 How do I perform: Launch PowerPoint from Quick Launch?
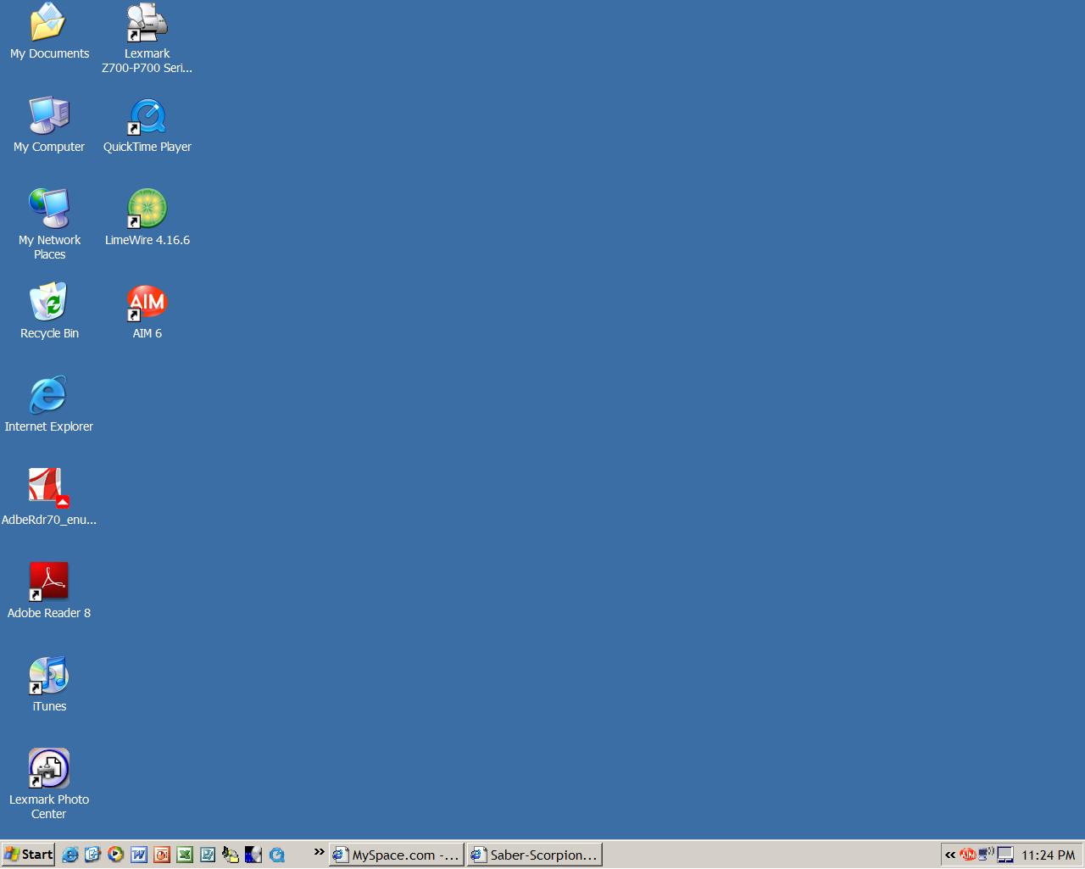pyautogui.click(x=162, y=855)
